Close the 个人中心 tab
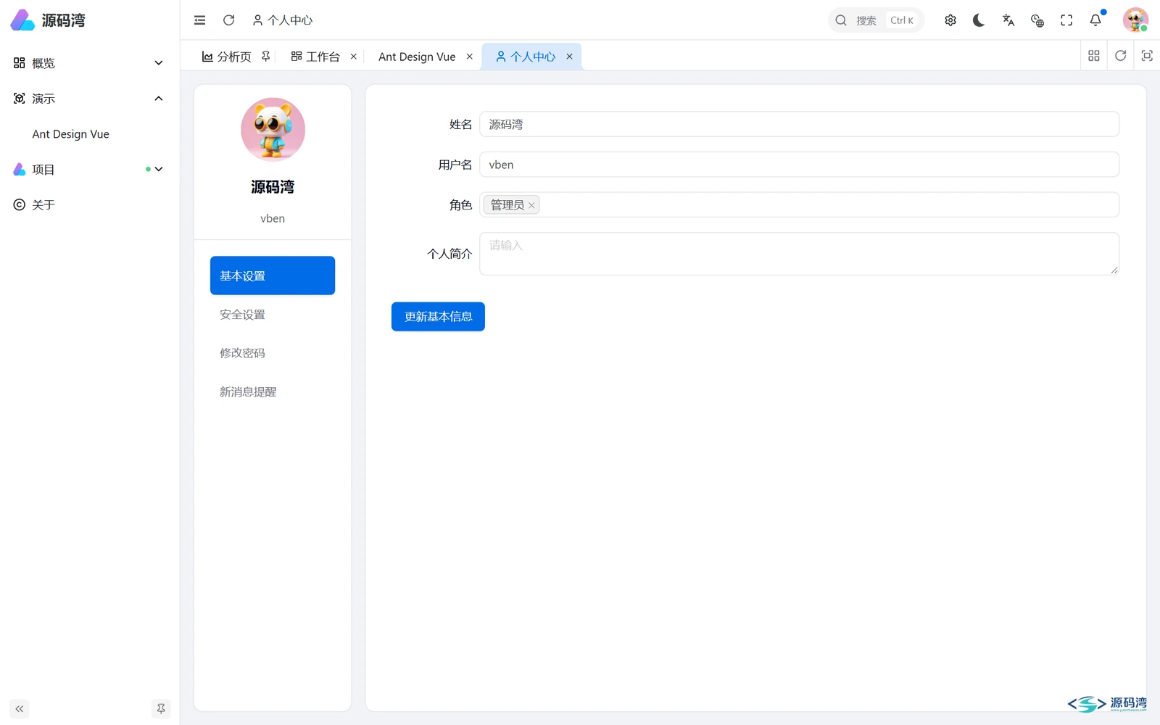Image resolution: width=1160 pixels, height=725 pixels. (x=570, y=57)
